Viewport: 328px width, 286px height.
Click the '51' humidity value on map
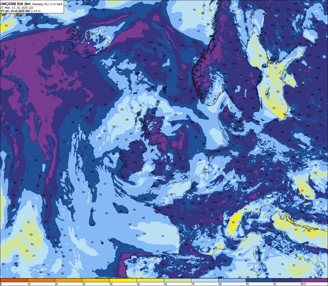pyautogui.click(x=281, y=219)
